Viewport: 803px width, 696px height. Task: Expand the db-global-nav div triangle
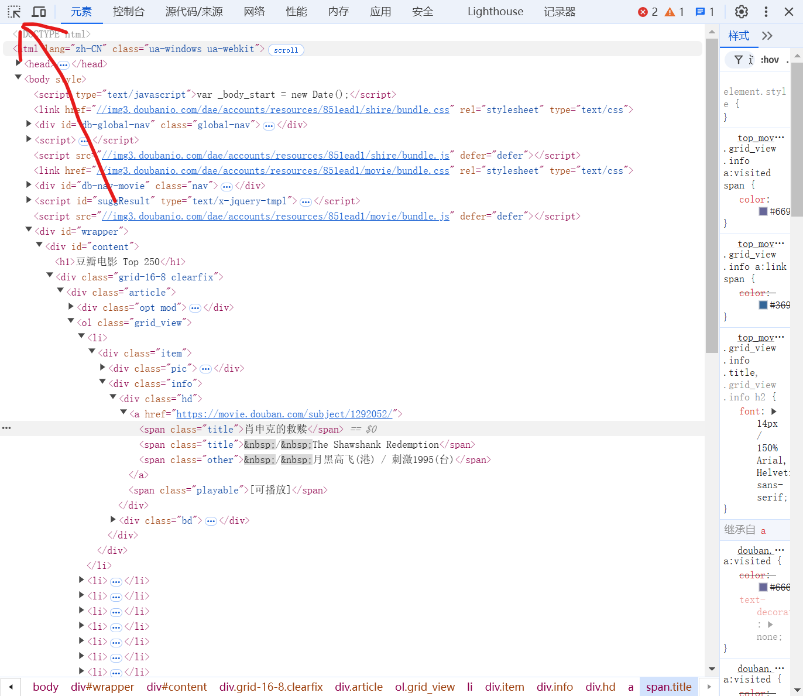click(x=29, y=124)
